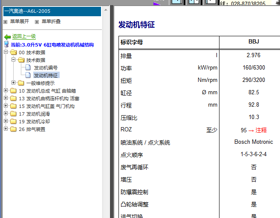Click the 凸轮轴调整 row label
280x218 pixels.
coord(135,204)
